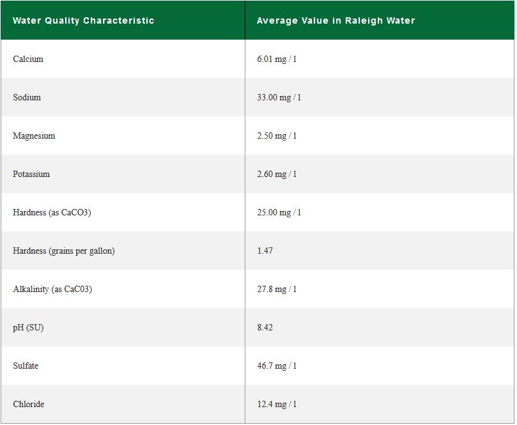Viewport: 517px width, 425px height.
Task: Select the Calcium row label
Action: pyautogui.click(x=28, y=59)
